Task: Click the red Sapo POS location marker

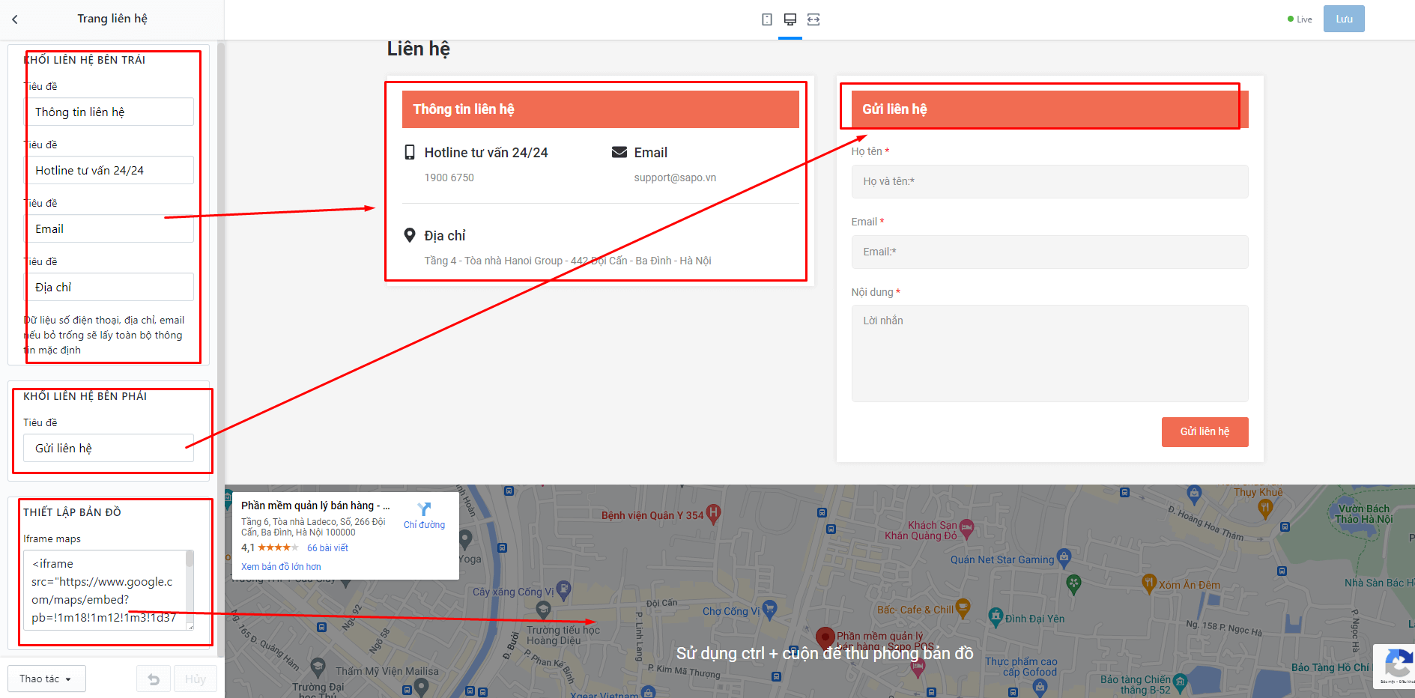Action: (825, 638)
